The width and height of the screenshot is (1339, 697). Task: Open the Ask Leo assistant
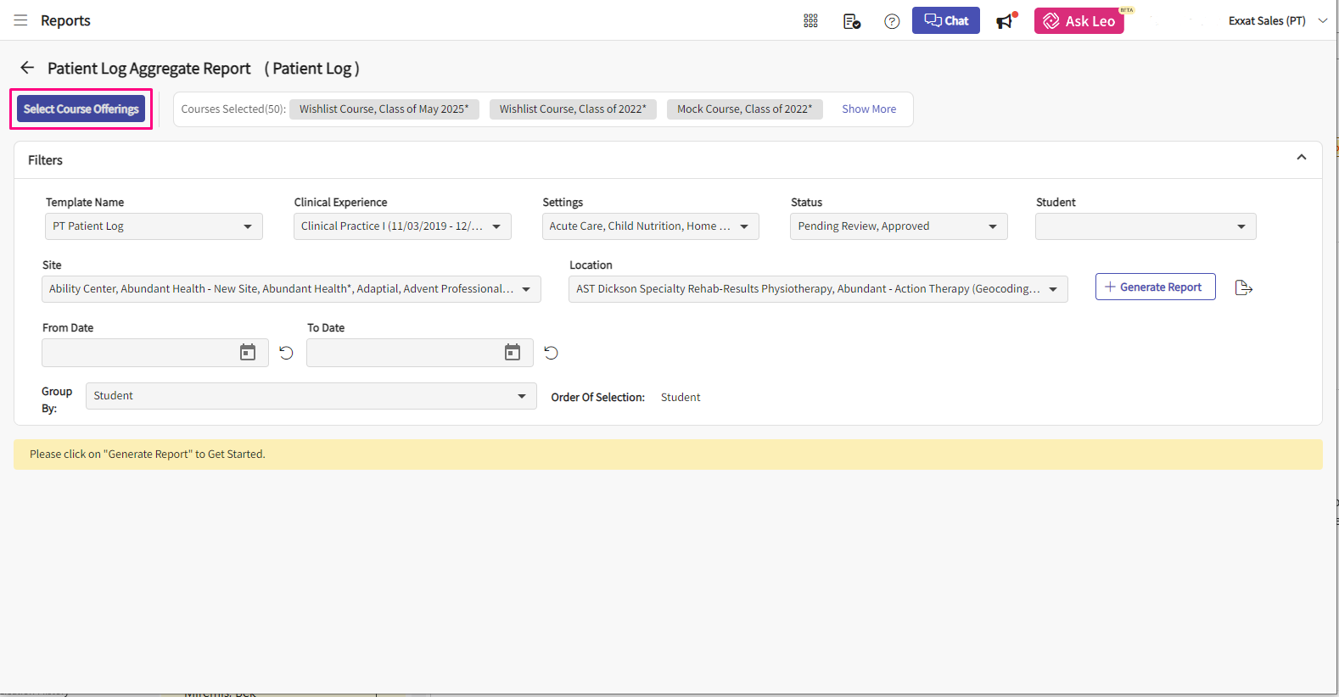coord(1078,21)
